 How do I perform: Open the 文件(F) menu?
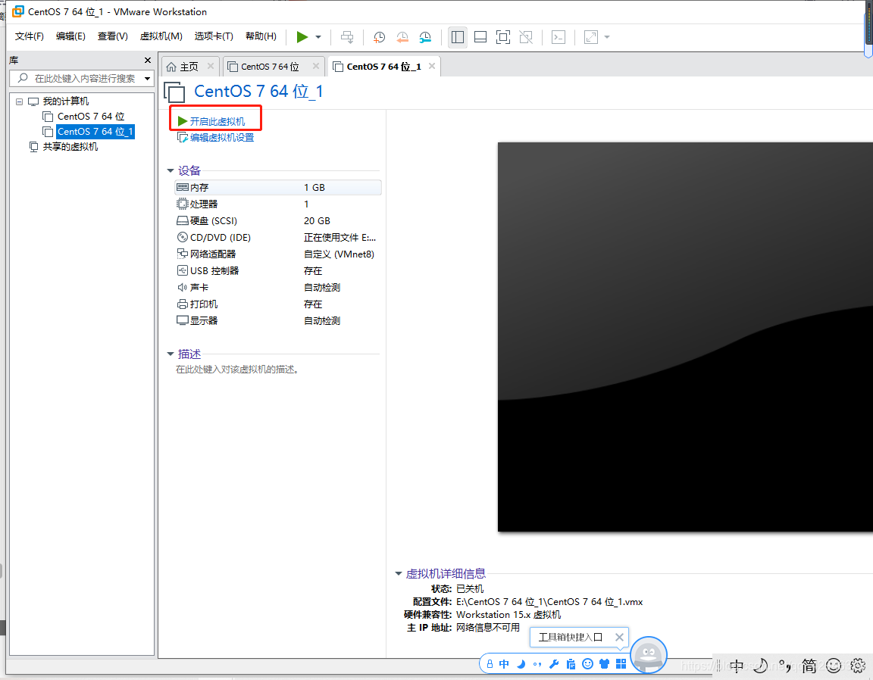(30, 36)
